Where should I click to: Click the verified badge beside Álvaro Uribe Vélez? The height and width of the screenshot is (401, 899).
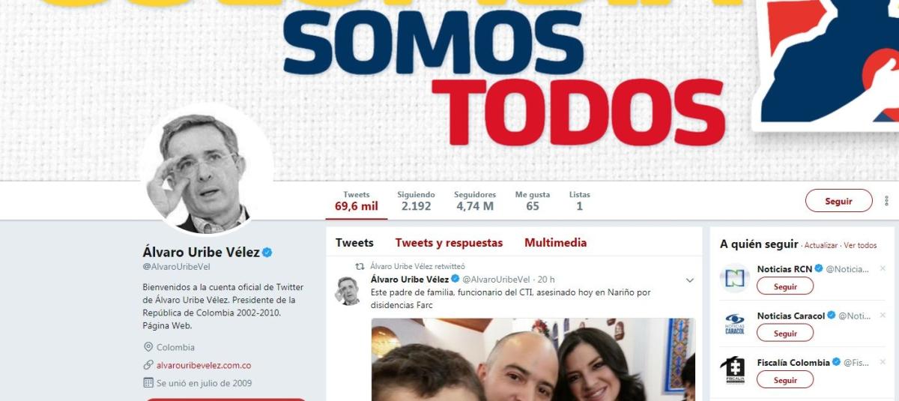pyautogui.click(x=267, y=253)
